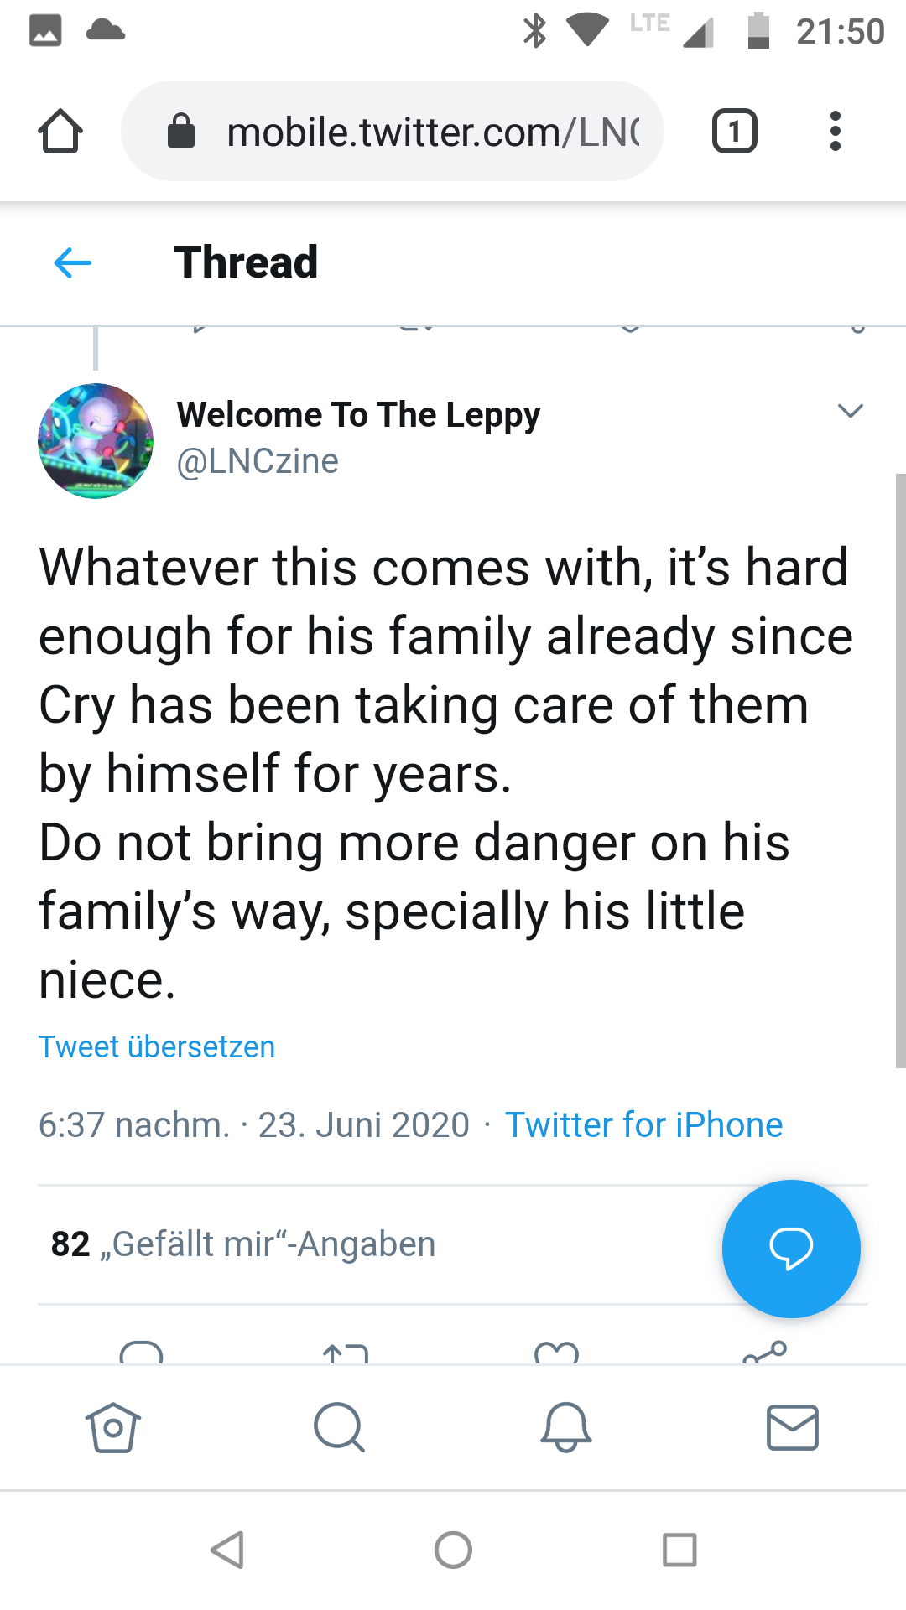Image resolution: width=906 pixels, height=1610 pixels.
Task: Open Twitter search tab
Action: [340, 1427]
